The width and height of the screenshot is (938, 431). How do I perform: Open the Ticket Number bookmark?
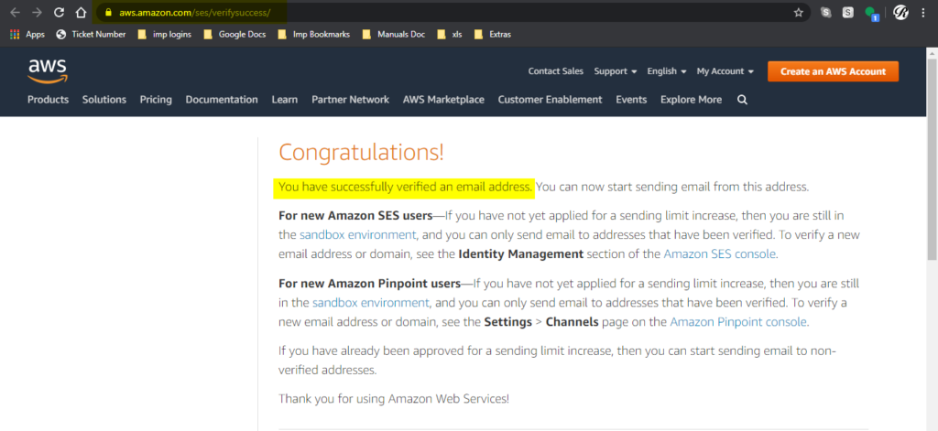[x=91, y=34]
